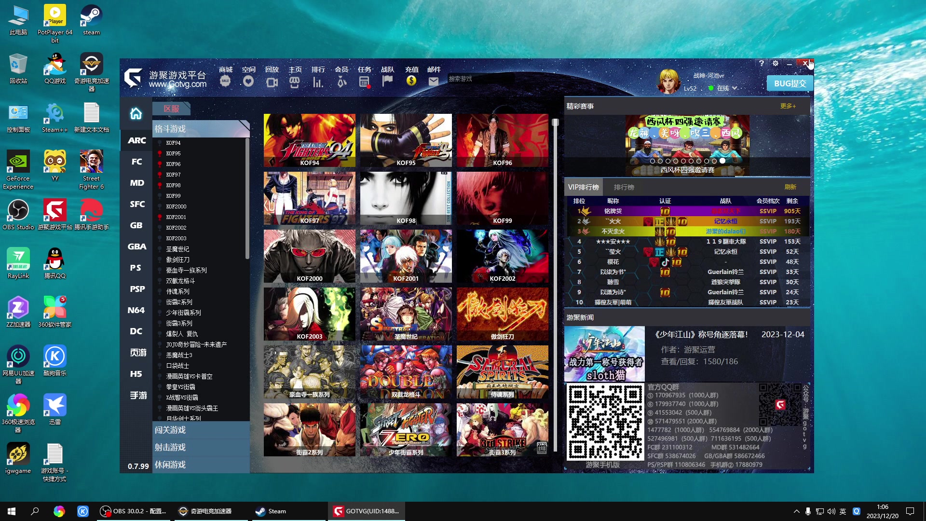This screenshot has height=521, width=926.
Task: Open the settings gear in title bar
Action: click(776, 63)
